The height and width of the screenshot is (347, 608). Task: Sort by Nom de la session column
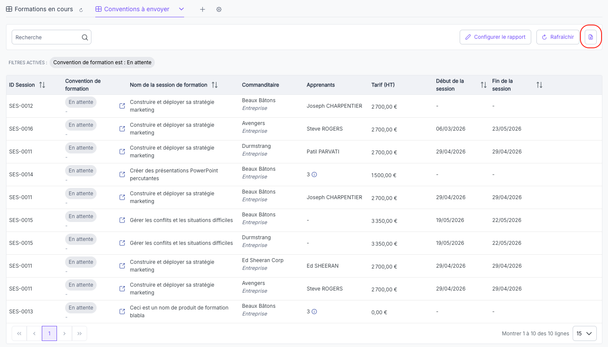pyautogui.click(x=215, y=85)
